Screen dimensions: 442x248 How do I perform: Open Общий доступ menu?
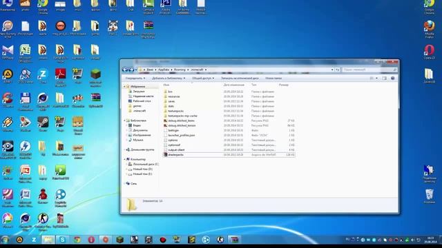coord(203,78)
